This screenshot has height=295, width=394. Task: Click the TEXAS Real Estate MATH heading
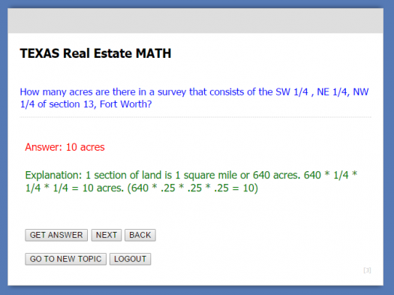95,53
